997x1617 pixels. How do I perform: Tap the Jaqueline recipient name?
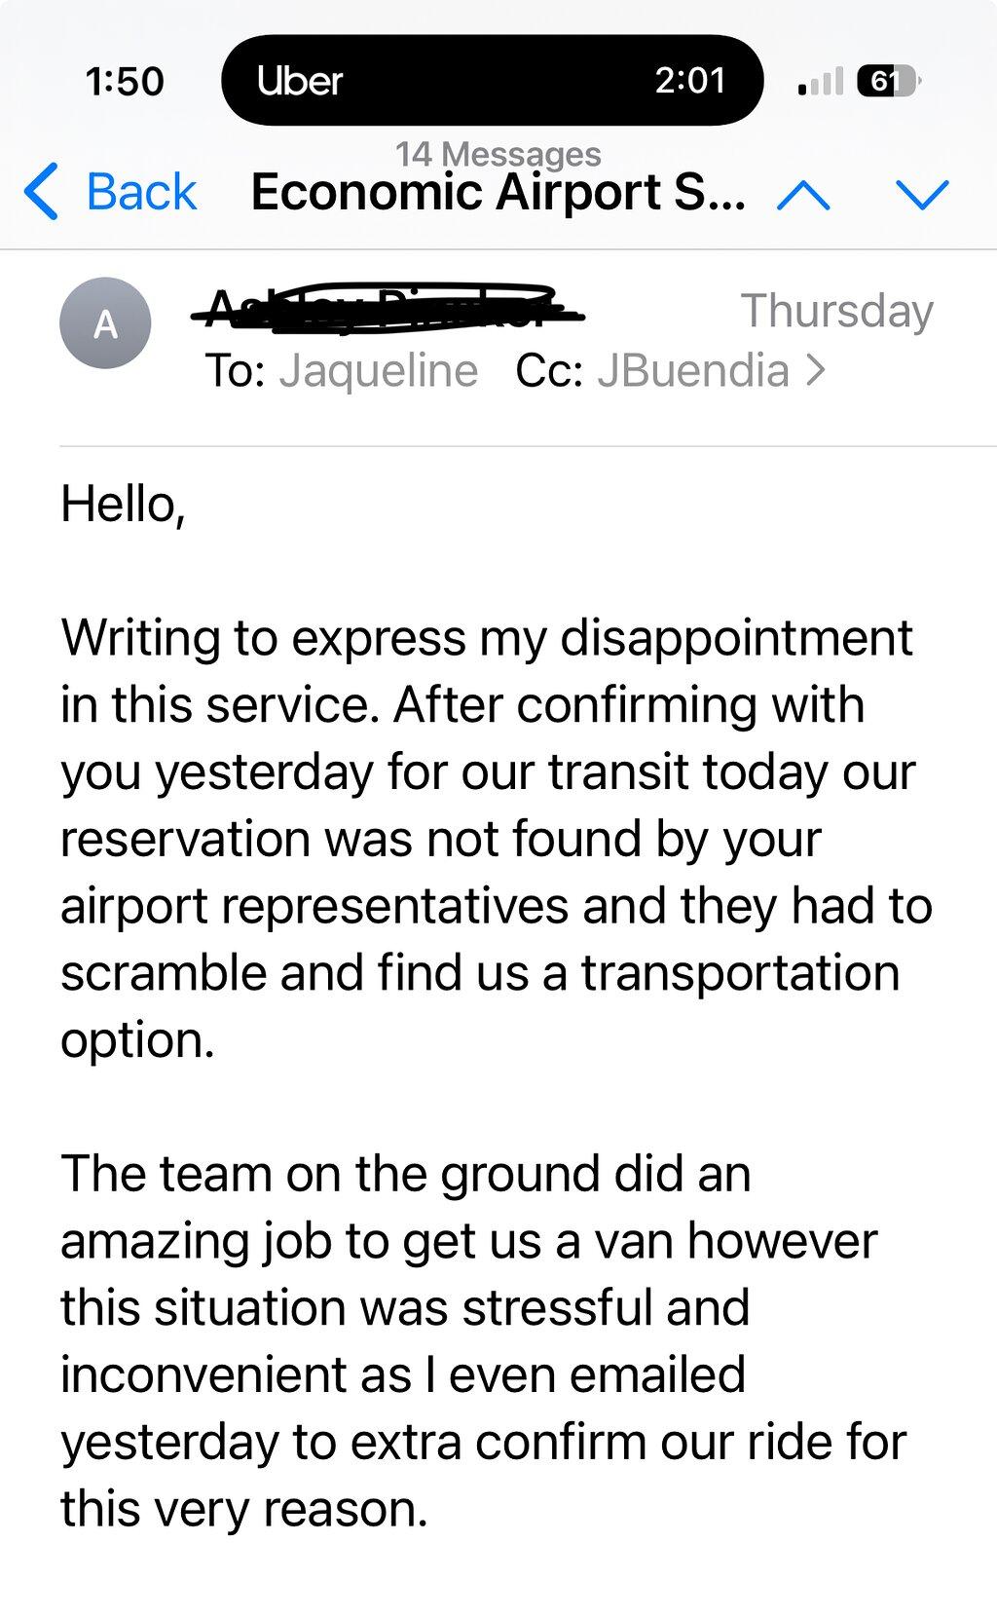coord(378,371)
